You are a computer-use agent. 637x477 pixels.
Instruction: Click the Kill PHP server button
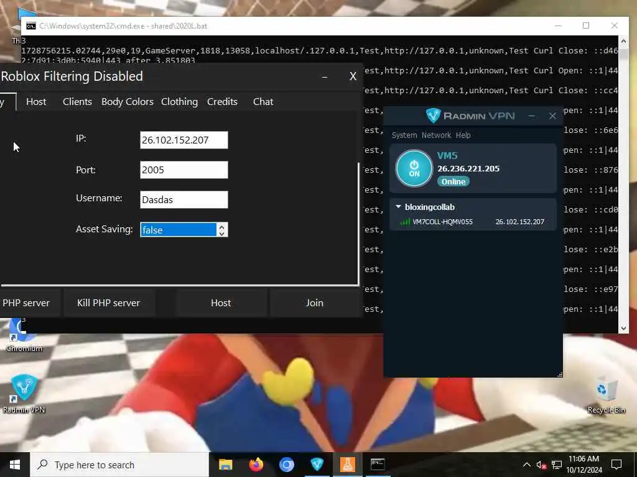tap(108, 303)
